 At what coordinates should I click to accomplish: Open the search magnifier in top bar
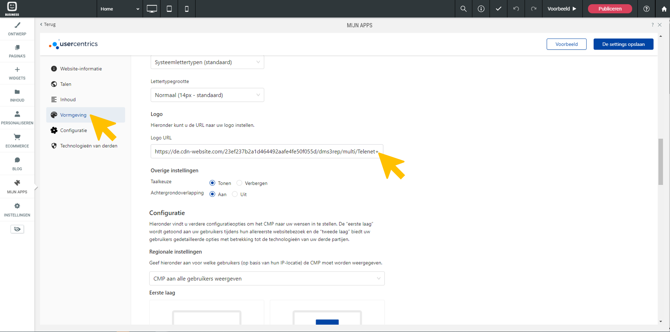[463, 9]
